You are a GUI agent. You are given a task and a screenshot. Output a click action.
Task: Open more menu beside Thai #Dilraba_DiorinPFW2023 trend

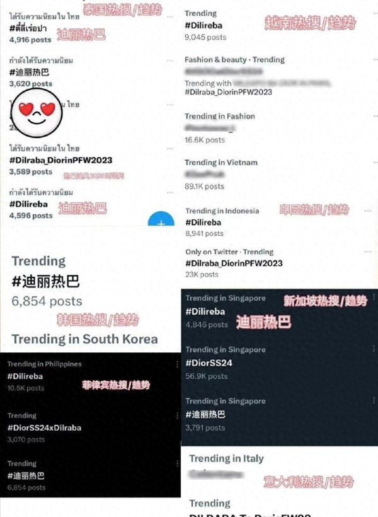[169, 149]
